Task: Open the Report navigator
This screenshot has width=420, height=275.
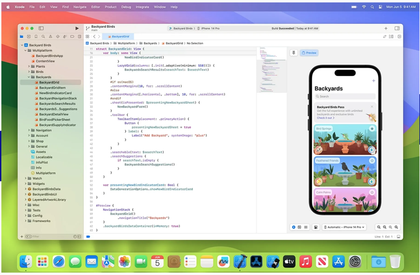Action: point(79,36)
